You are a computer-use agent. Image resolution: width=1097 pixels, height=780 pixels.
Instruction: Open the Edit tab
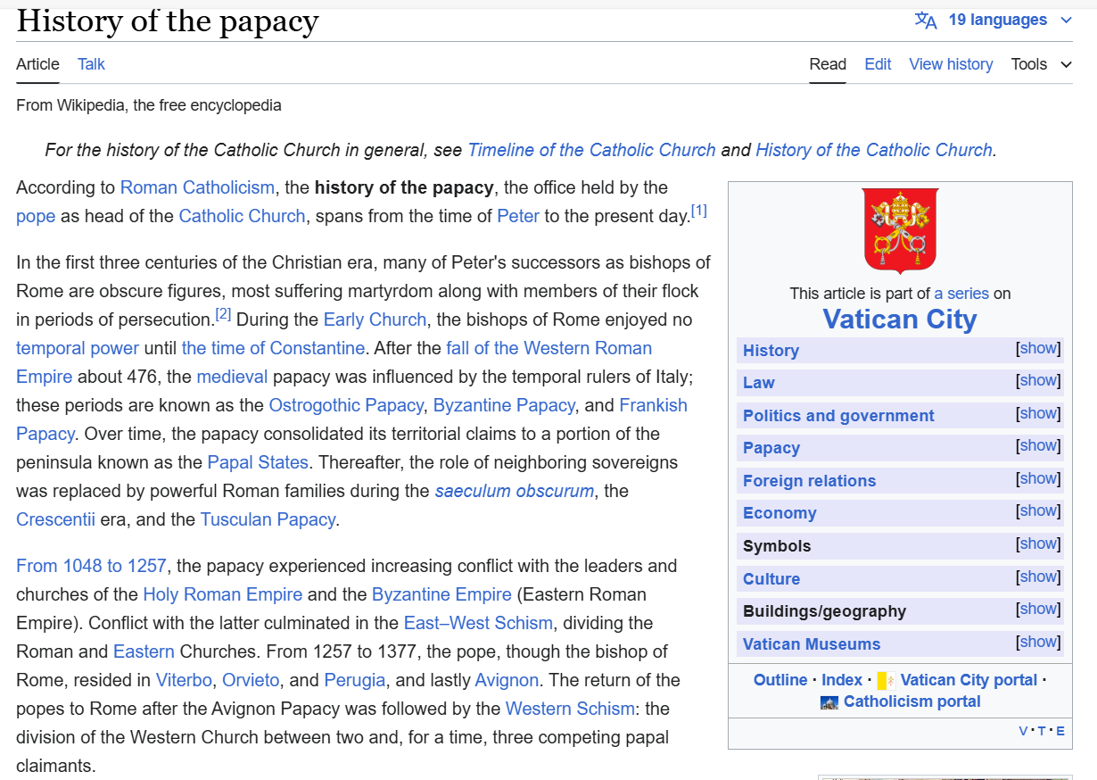click(878, 64)
